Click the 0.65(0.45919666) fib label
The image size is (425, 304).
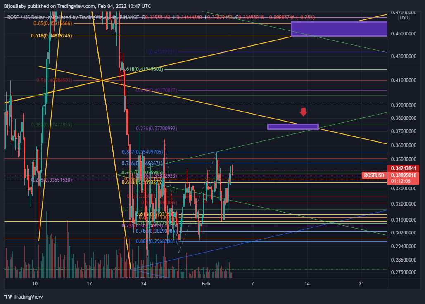coord(52,23)
